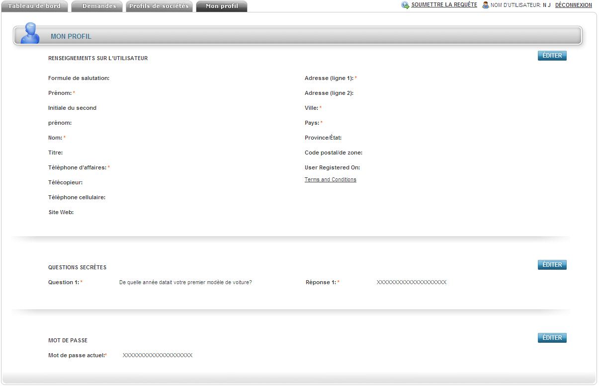
Task: Click the 'Mot de passe actuel:' label
Action: click(77, 355)
